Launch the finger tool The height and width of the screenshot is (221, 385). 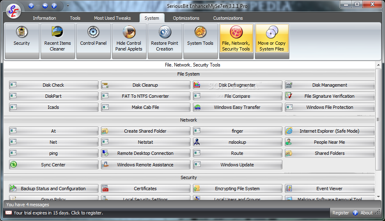[x=237, y=131]
